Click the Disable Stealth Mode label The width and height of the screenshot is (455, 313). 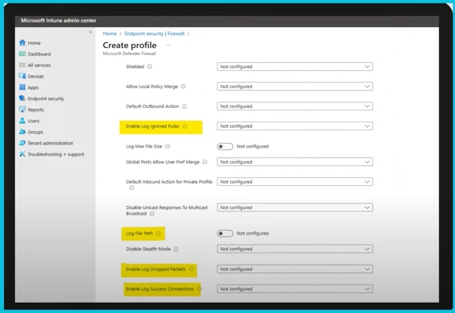148,249
